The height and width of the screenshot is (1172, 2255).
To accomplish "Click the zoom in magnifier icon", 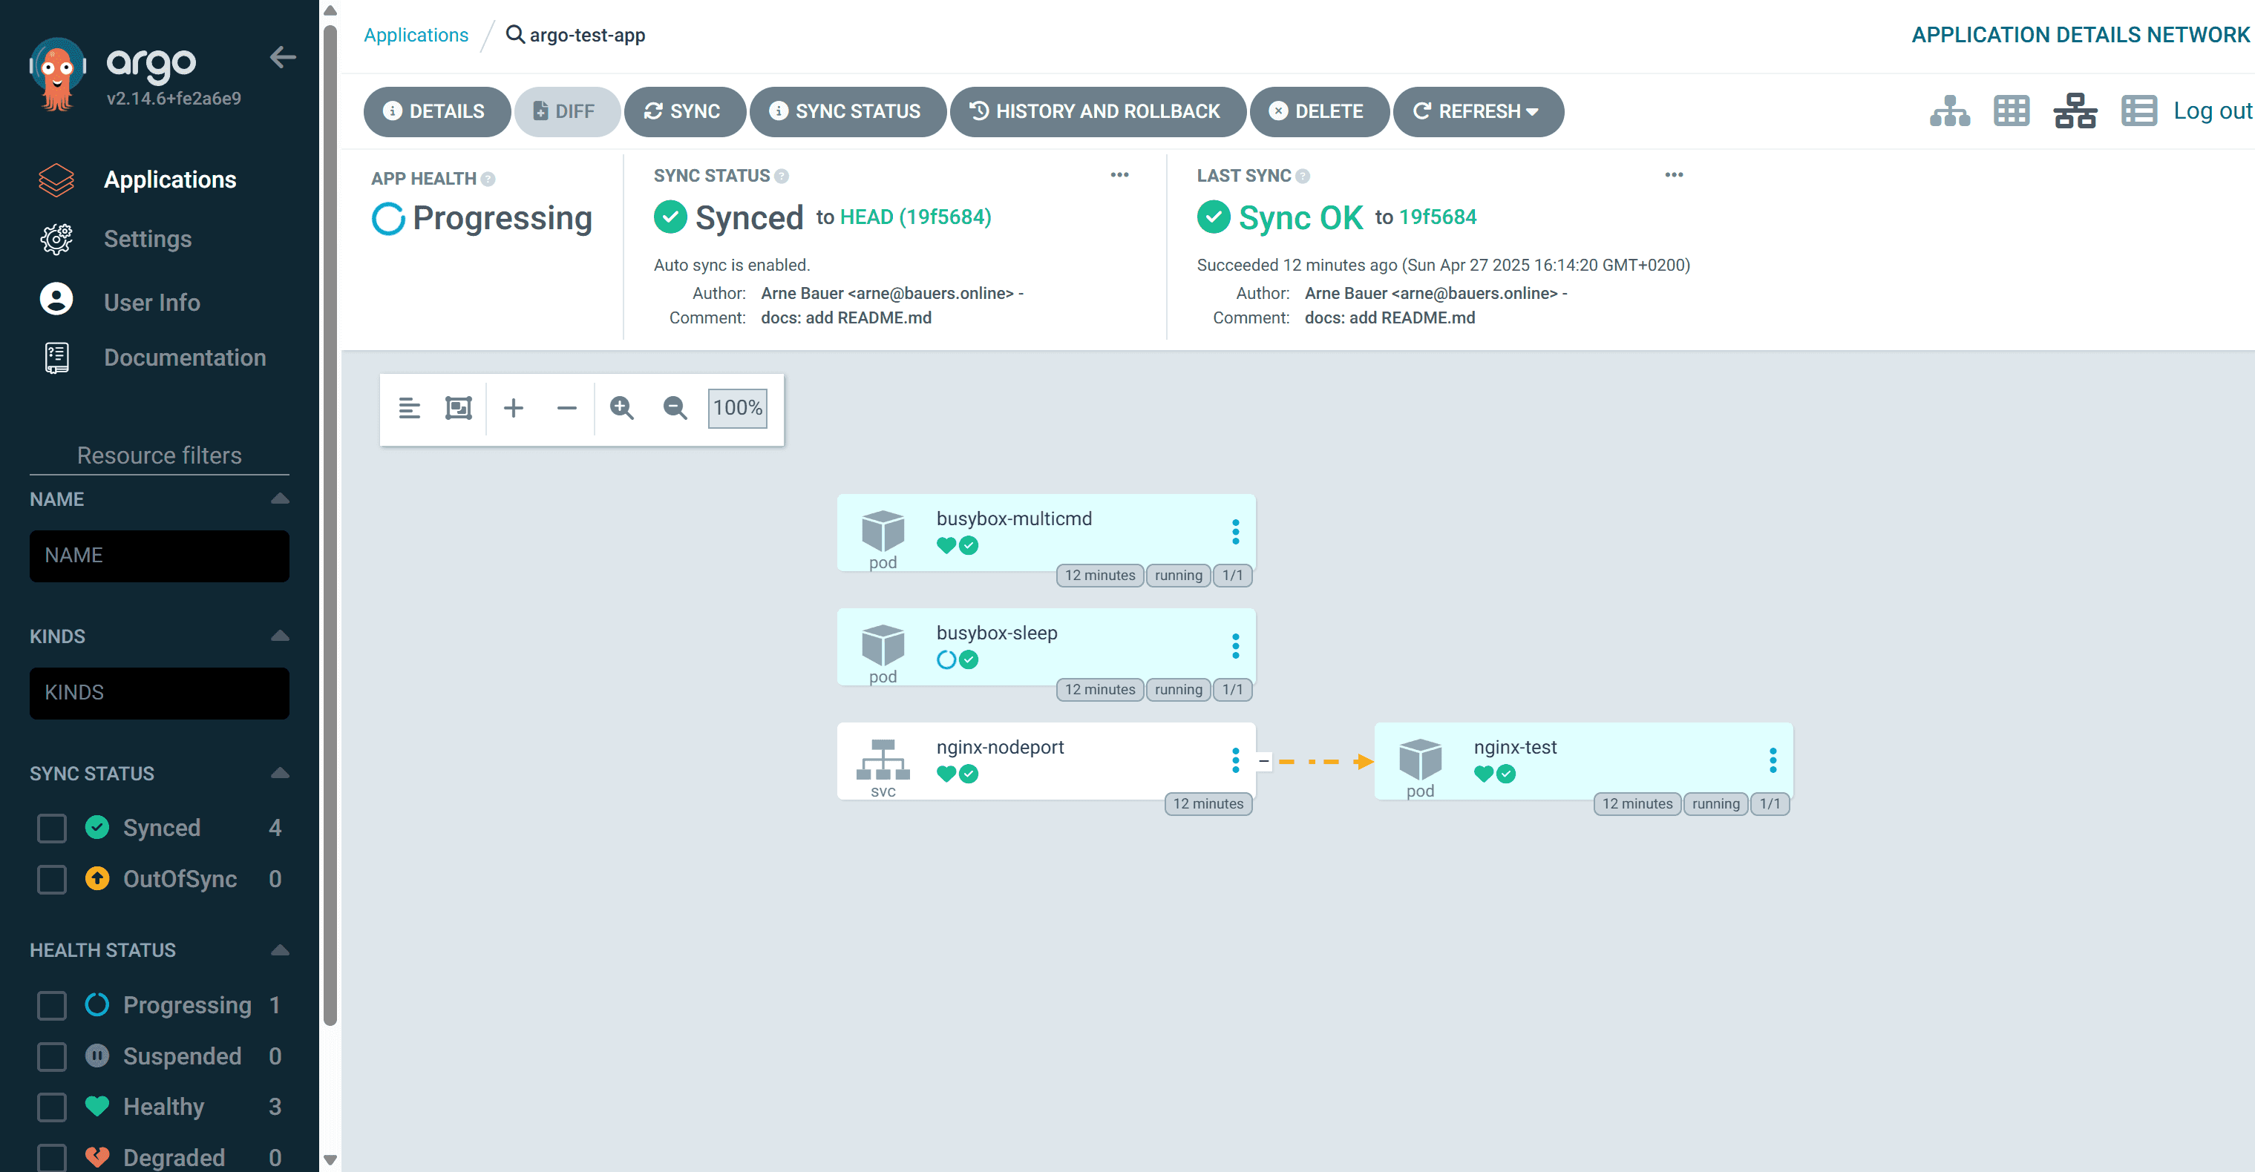I will [621, 407].
